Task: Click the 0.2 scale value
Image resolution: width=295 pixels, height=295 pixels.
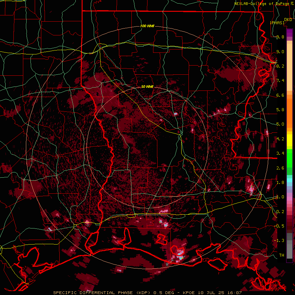Action: (280, 212)
